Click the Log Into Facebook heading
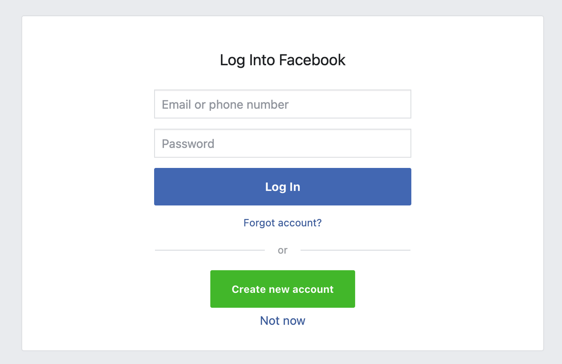The height and width of the screenshot is (364, 562). pyautogui.click(x=282, y=60)
